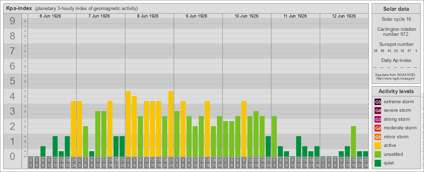
Task: Click the Kp scale number 9
Action: point(12,21)
